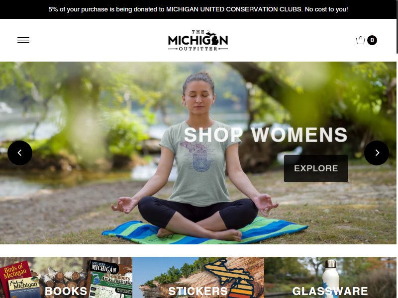
Task: Open the GLASSWARE category tile
Action: [x=330, y=278]
